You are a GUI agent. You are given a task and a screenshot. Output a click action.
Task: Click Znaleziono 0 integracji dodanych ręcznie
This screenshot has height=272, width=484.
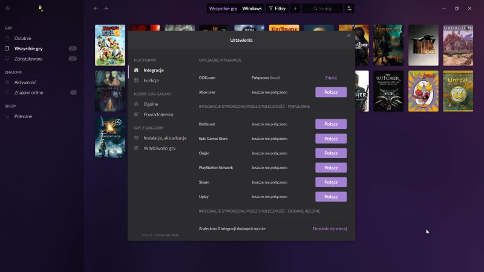[232, 229]
